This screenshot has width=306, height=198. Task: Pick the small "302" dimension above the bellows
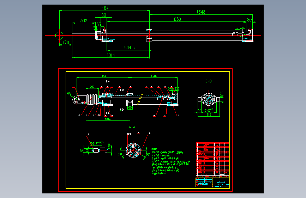click(92, 87)
